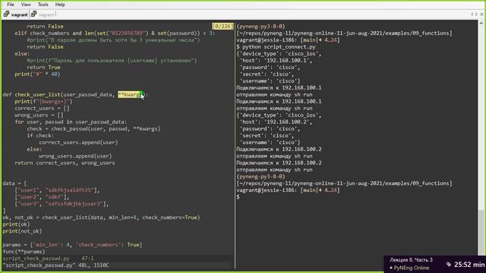The image size is (486, 273).
Task: Click 'return correct_users, wrong_users' line
Action: pos(65,162)
